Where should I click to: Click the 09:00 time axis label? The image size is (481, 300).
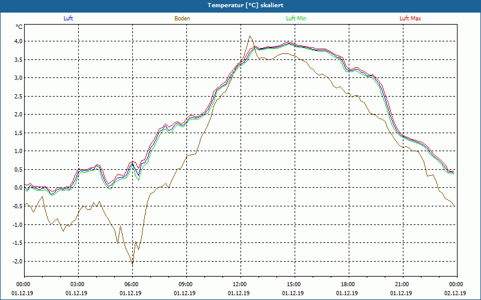pyautogui.click(x=186, y=284)
